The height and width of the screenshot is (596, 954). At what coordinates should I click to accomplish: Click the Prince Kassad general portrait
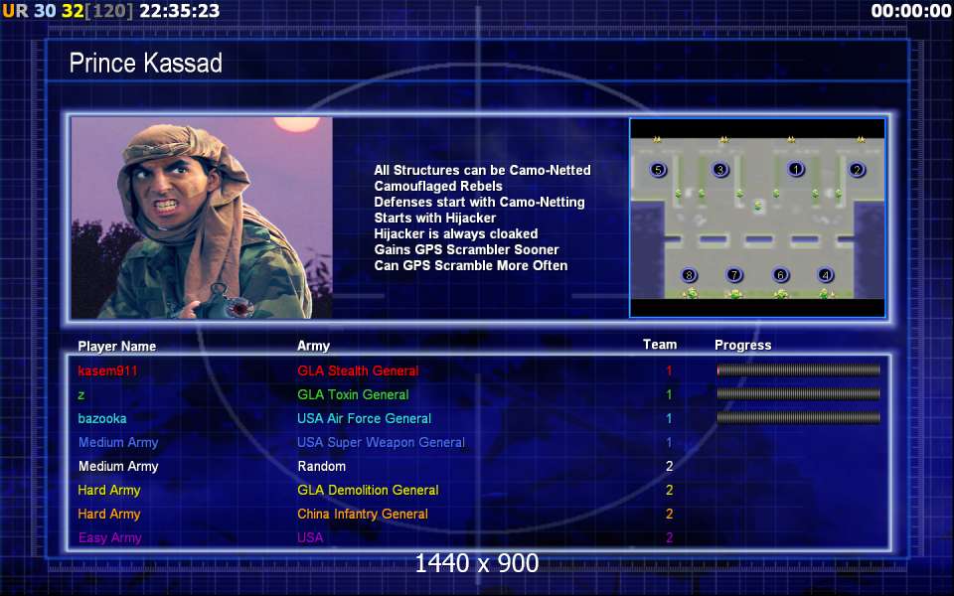pyautogui.click(x=202, y=218)
